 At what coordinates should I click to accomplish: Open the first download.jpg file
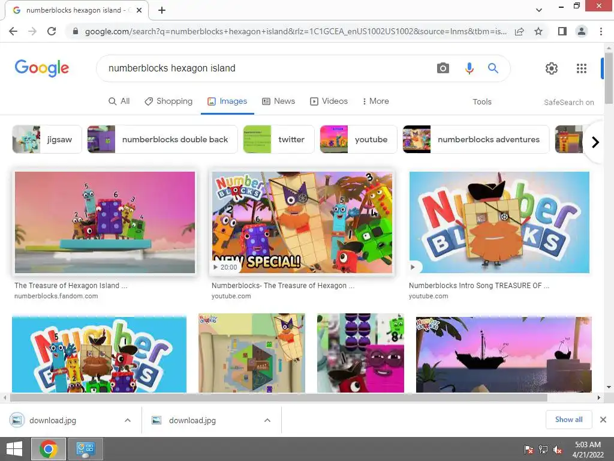point(53,420)
